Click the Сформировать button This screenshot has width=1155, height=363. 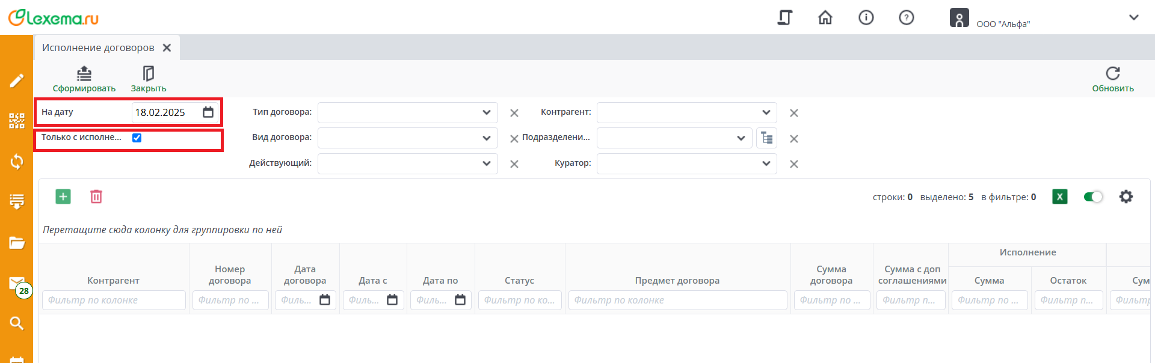point(84,79)
